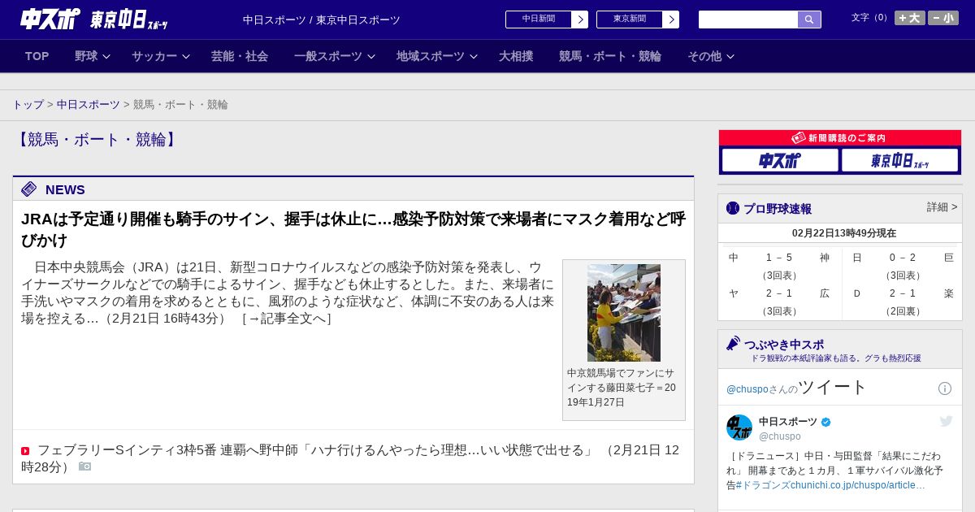This screenshot has width=975, height=512.
Task: Open the プロ野球速報 heading link
Action: [x=778, y=209]
